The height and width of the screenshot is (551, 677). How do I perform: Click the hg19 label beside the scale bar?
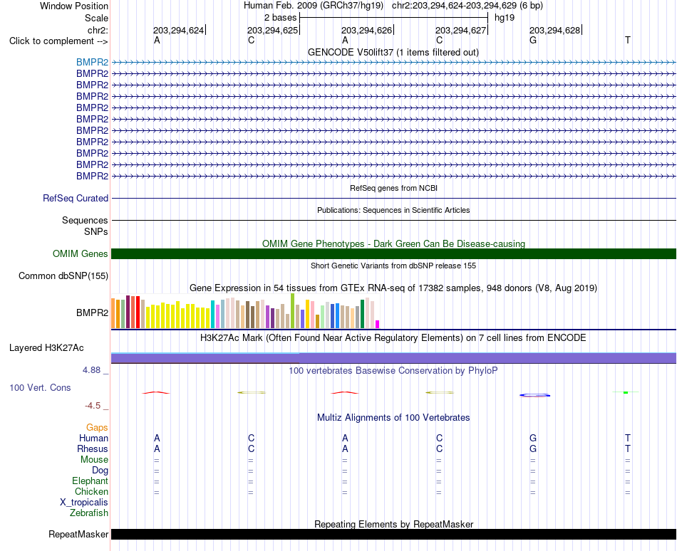pyautogui.click(x=505, y=18)
